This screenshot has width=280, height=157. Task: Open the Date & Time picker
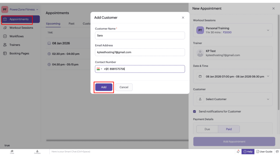tap(233, 76)
